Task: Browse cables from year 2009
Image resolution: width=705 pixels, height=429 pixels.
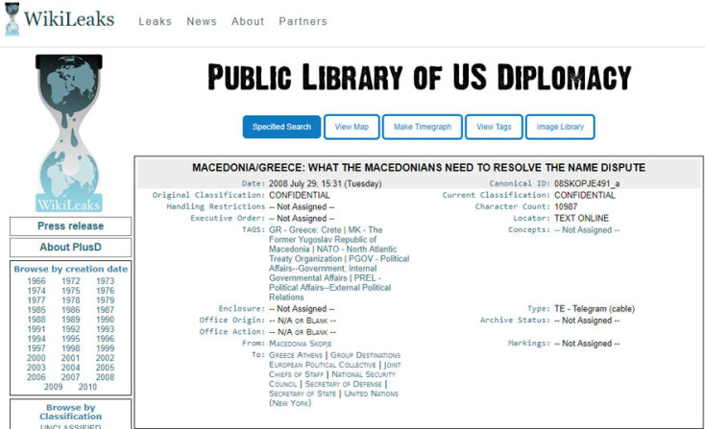Action: (54, 387)
